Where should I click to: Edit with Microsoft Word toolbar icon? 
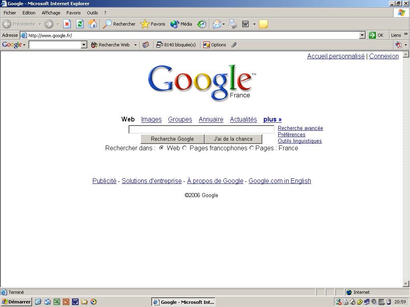click(x=245, y=24)
